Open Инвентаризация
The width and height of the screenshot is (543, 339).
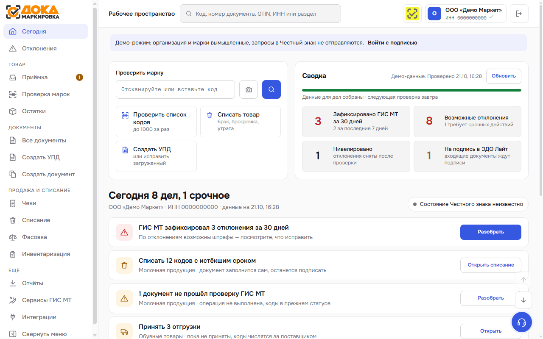46,254
